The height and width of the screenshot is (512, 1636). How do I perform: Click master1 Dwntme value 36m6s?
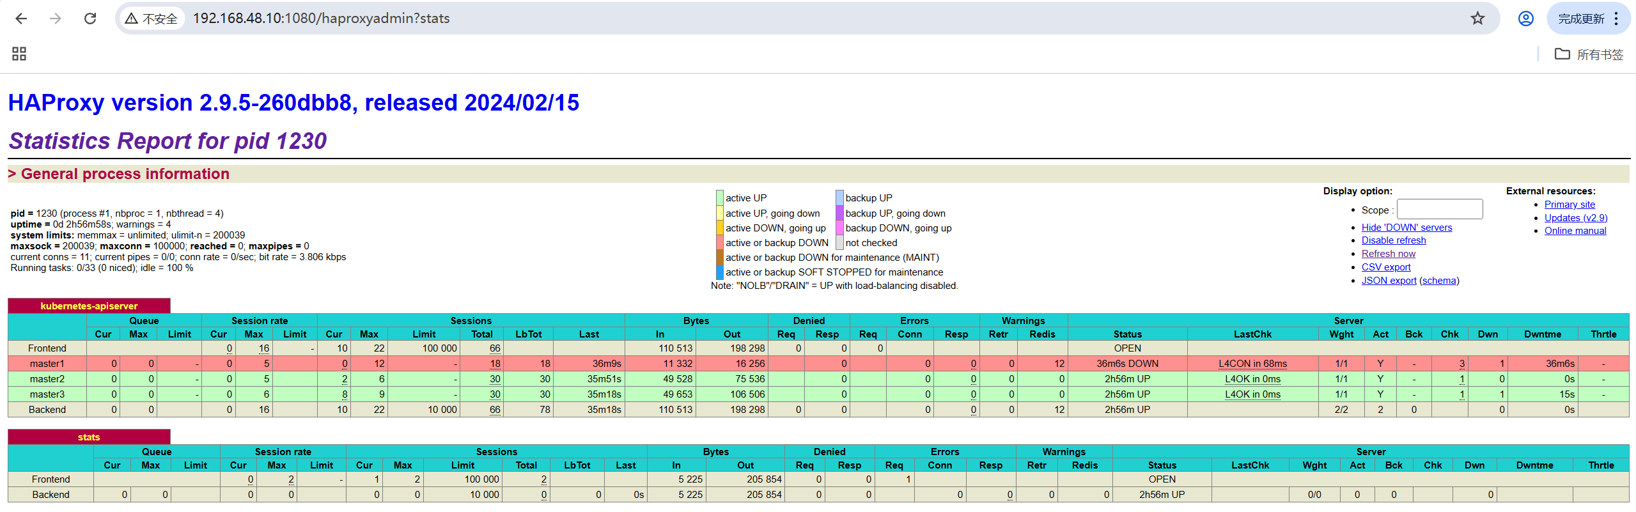pos(1560,364)
